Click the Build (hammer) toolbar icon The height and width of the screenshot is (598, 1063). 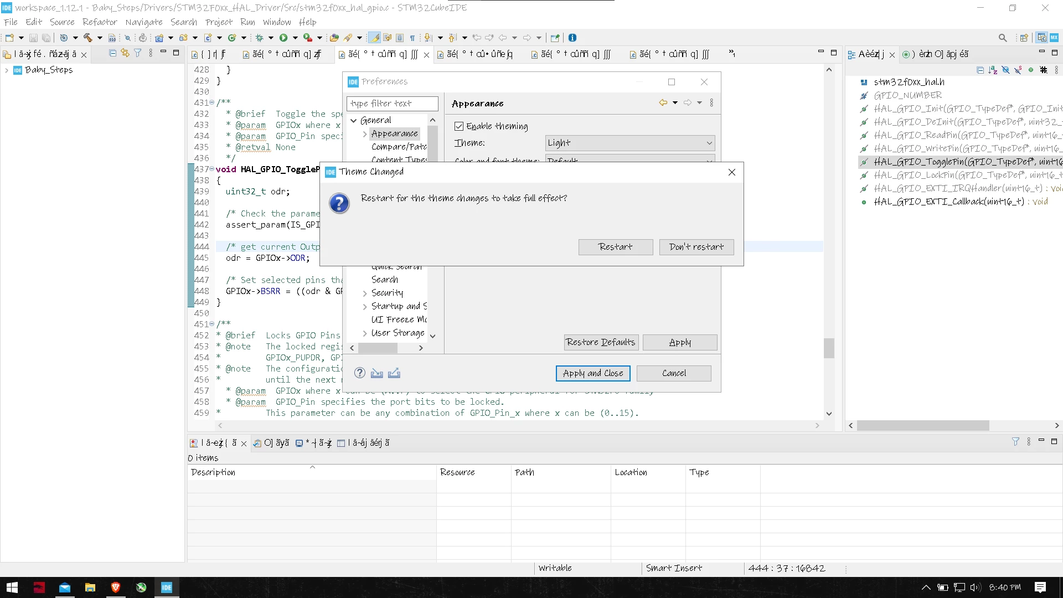coord(88,38)
